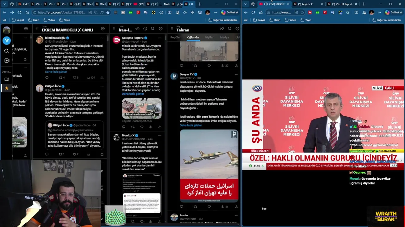The image size is (405, 227).
Task: Expand Yayın bookmarks folder in right browser
Action: pyautogui.click(x=306, y=20)
